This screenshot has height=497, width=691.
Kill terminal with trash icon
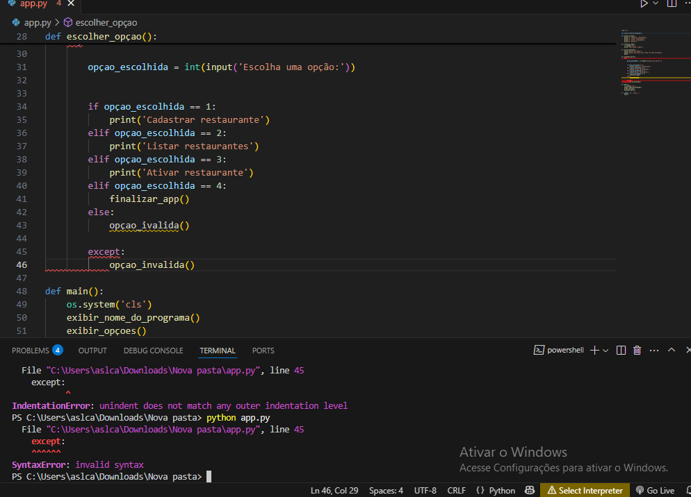pos(637,350)
